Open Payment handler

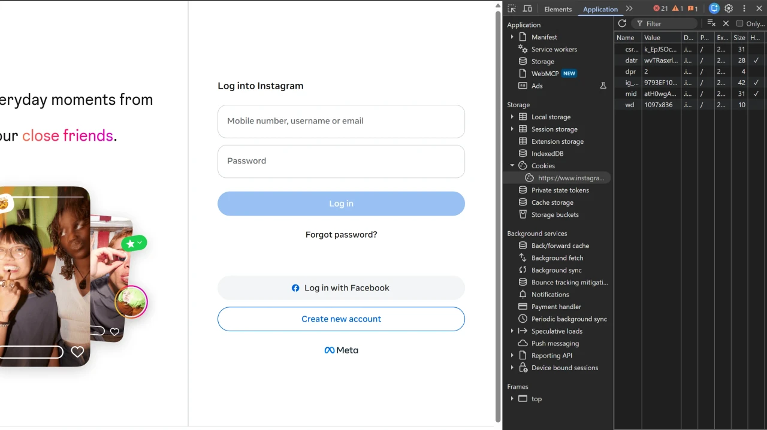pos(556,307)
